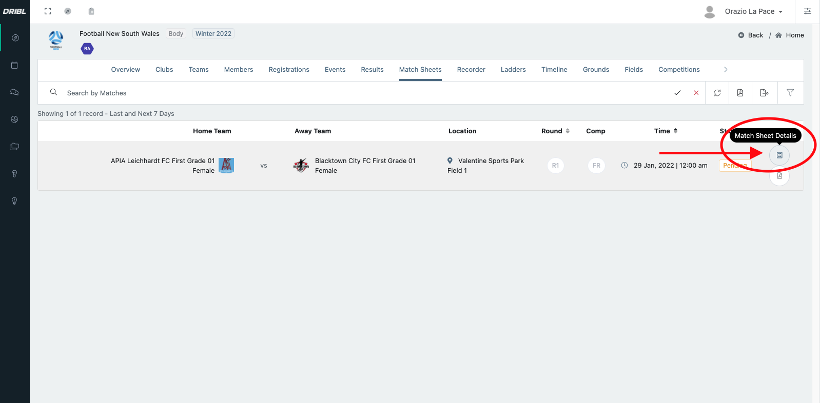The image size is (820, 403).
Task: Sort matches by the Round column
Action: tap(555, 131)
